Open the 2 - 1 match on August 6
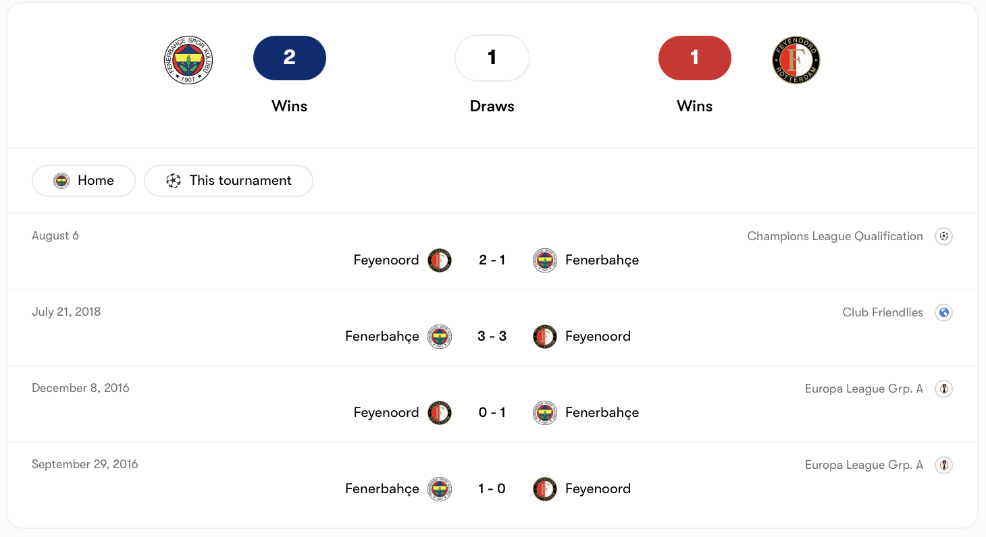Viewport: 986px width, 537px height. [492, 260]
